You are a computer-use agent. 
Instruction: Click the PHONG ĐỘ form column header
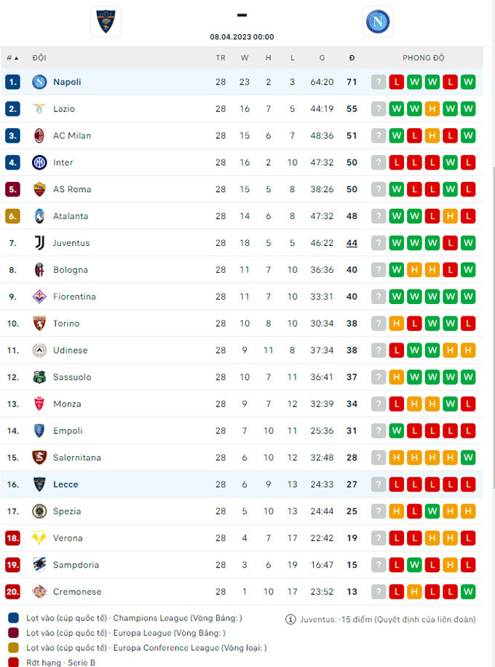(x=423, y=57)
